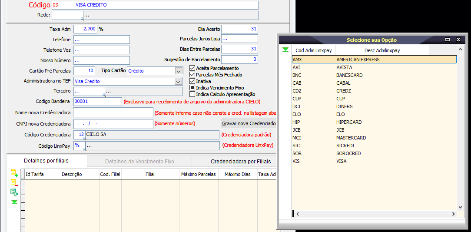Select the CREDZ row
Screen dimensions: 471x232
coord(374,91)
